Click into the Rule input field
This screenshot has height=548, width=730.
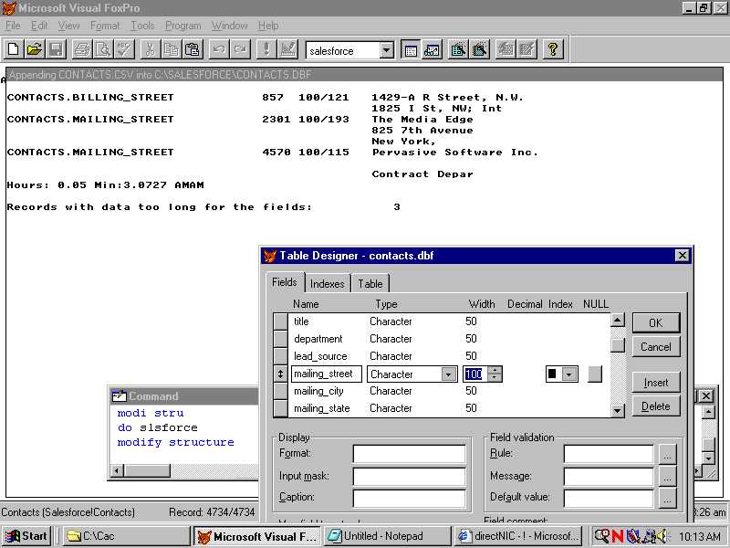click(x=609, y=454)
